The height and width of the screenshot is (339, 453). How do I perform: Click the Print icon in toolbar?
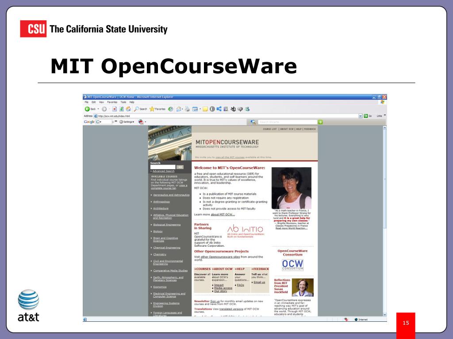[x=188, y=109]
